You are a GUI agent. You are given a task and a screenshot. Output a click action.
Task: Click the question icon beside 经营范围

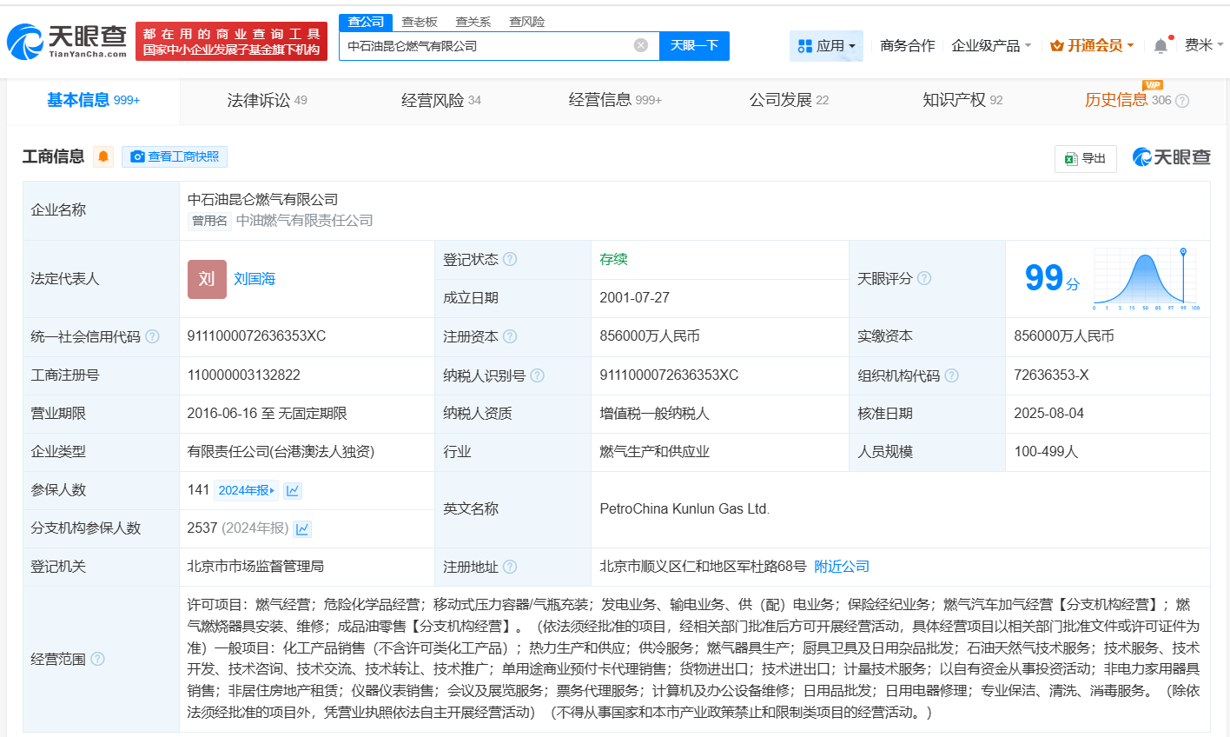point(98,659)
